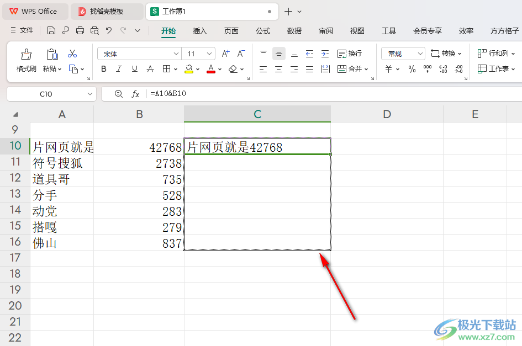Select cell containing 符号搜狐
The width and height of the screenshot is (522, 346).
point(62,163)
